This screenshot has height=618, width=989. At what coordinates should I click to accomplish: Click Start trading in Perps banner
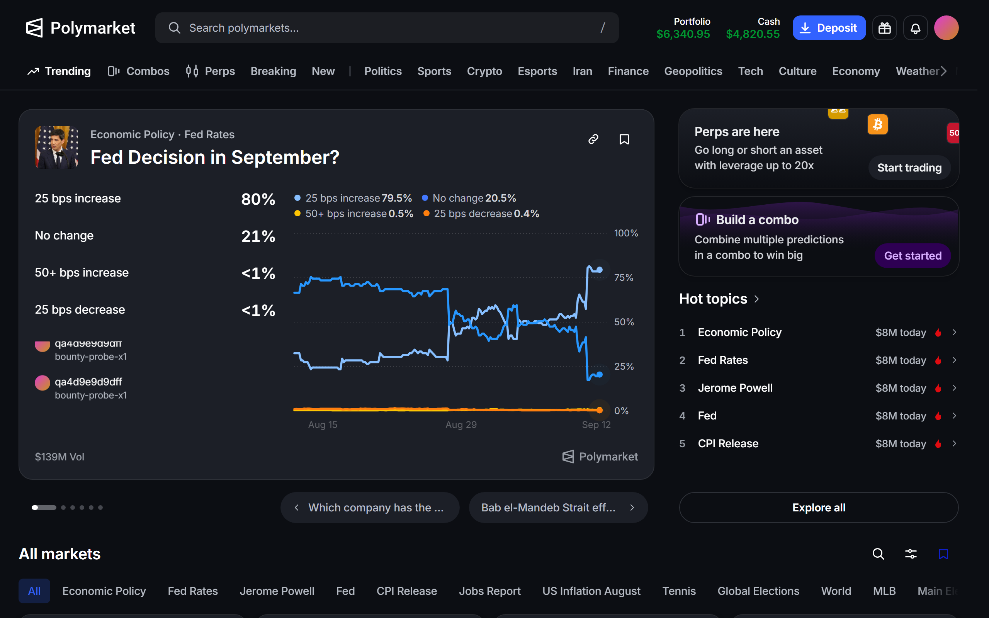[909, 168]
